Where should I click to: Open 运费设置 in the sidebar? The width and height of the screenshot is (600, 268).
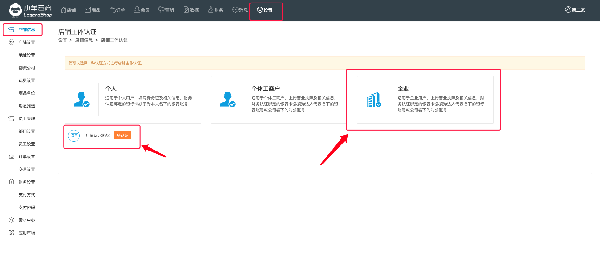click(27, 80)
